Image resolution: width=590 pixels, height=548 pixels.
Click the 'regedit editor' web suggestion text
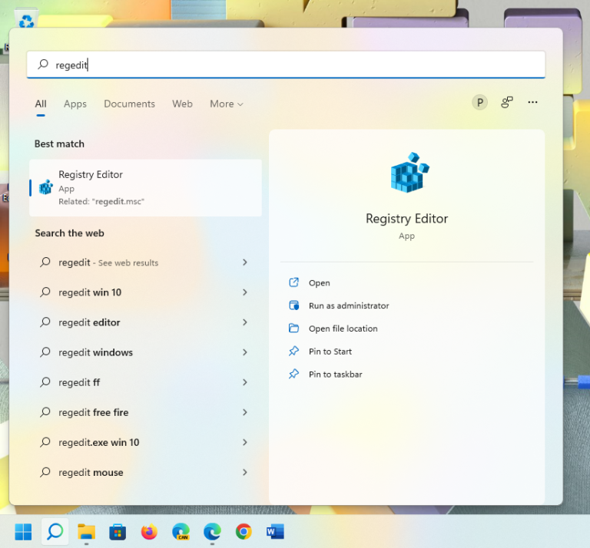coord(89,322)
